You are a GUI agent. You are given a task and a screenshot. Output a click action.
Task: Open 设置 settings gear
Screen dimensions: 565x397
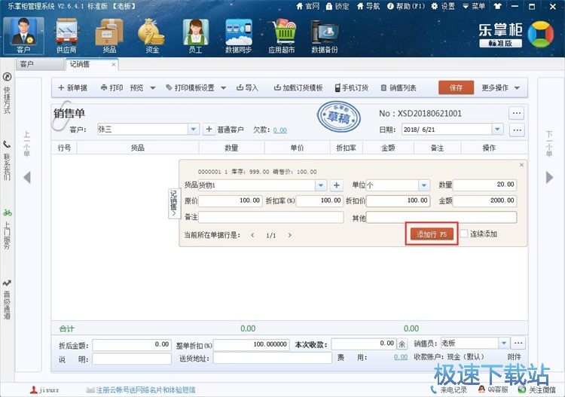click(443, 6)
